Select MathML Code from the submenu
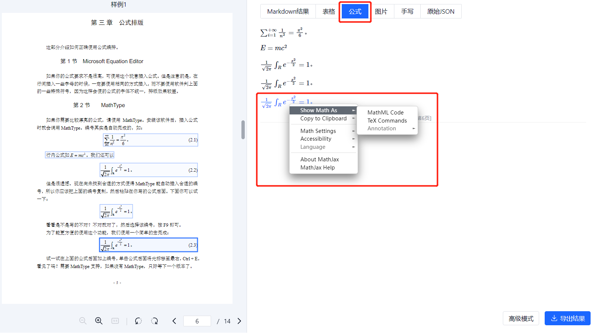 [385, 112]
